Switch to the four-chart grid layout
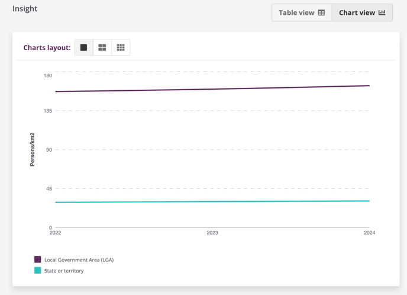The width and height of the screenshot is (407, 295). coord(102,48)
